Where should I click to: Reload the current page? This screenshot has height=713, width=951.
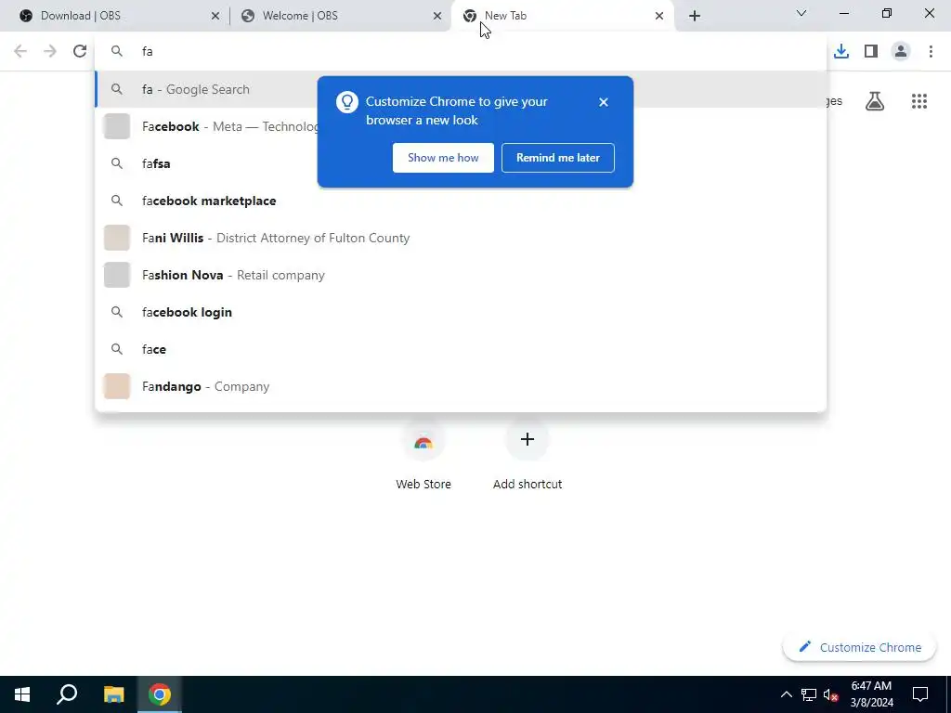(x=80, y=52)
